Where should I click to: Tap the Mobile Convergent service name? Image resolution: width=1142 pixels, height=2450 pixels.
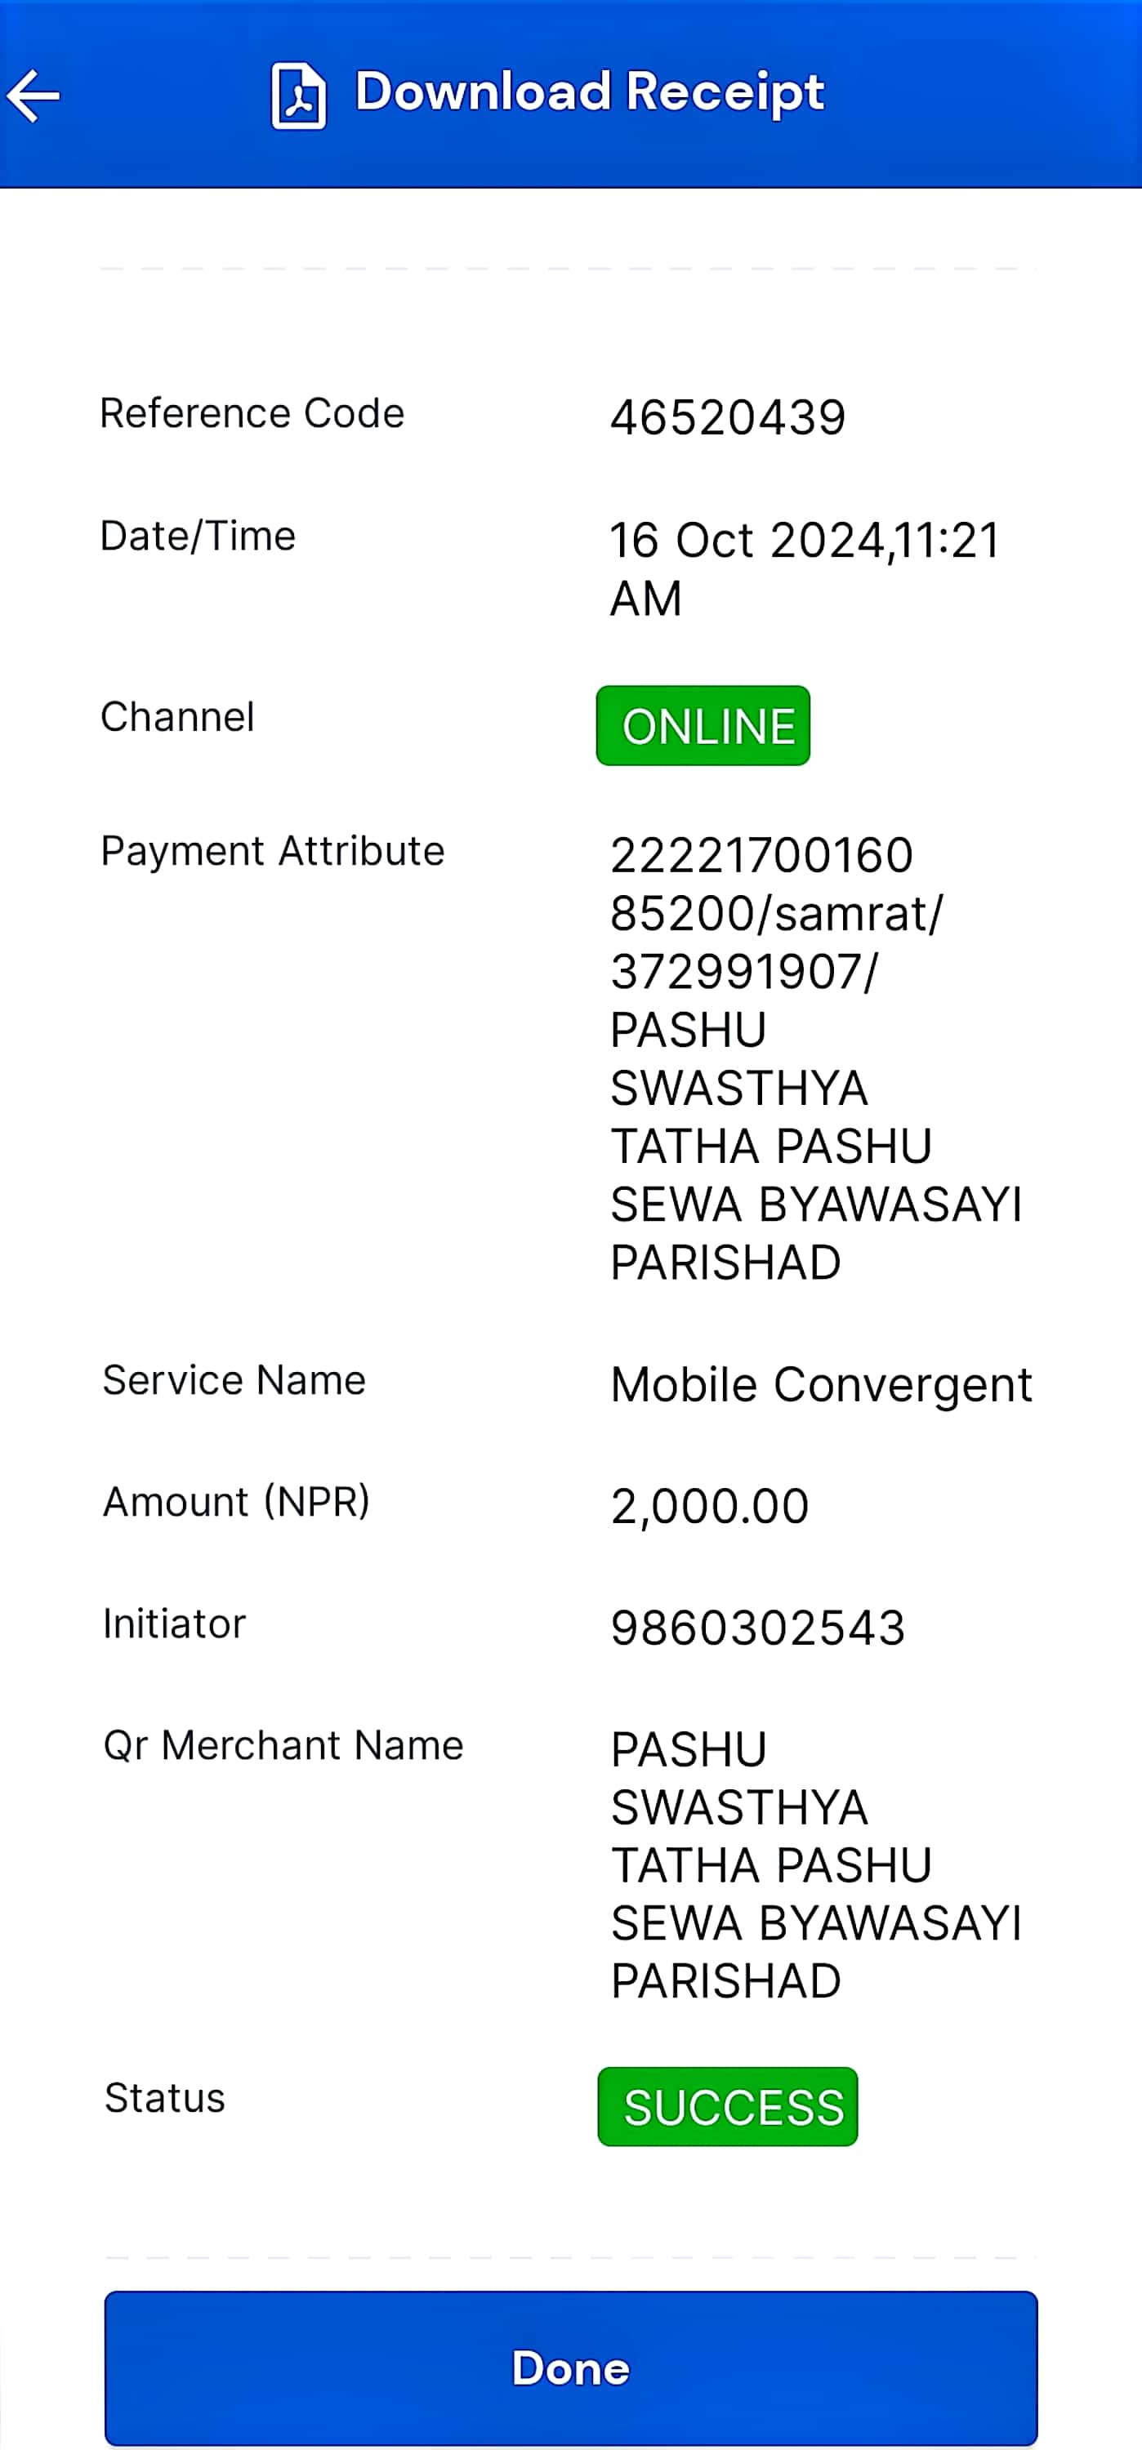(x=821, y=1385)
